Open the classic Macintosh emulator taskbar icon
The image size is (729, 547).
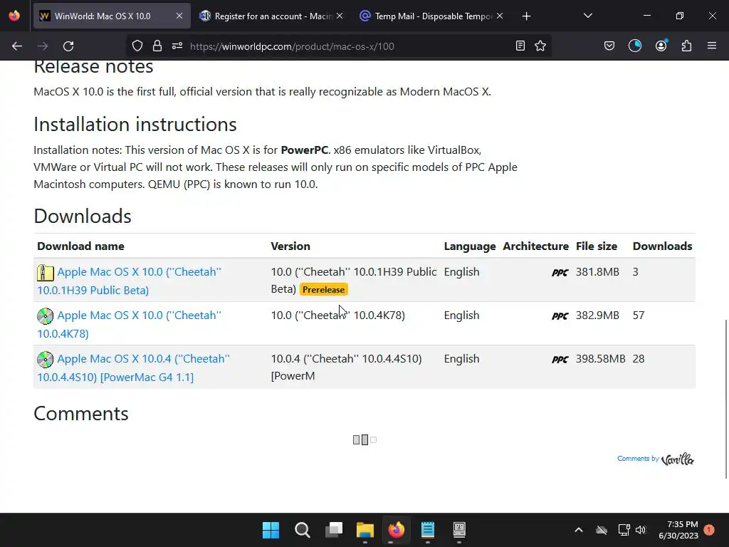pos(459,530)
